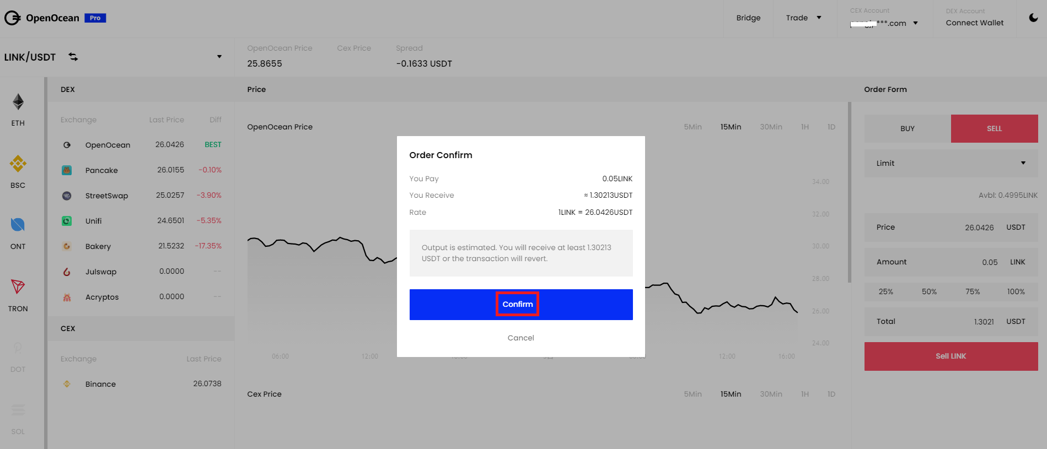Select 15Min on Cex Price chart
Screen dimensions: 1047x449
point(731,394)
